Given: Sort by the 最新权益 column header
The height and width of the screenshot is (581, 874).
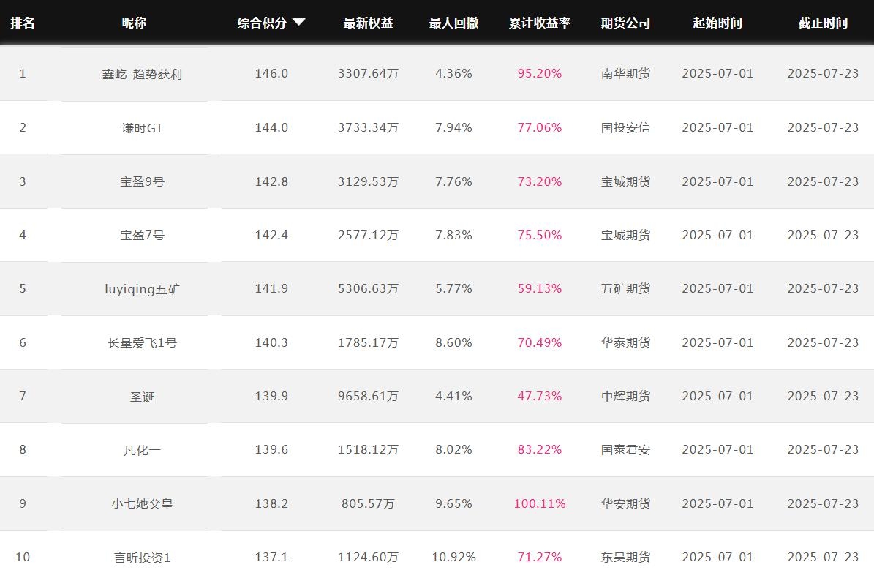Looking at the screenshot, I should pyautogui.click(x=368, y=23).
